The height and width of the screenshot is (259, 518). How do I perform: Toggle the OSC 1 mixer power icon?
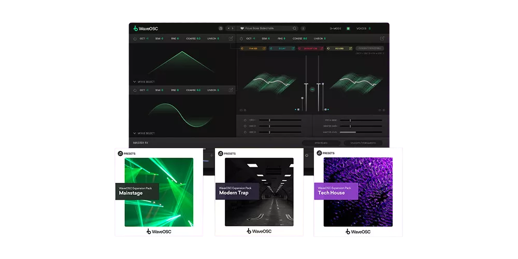click(245, 120)
